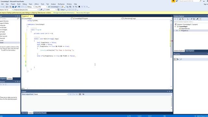Click Add to Source Control in status bar

(201, 116)
